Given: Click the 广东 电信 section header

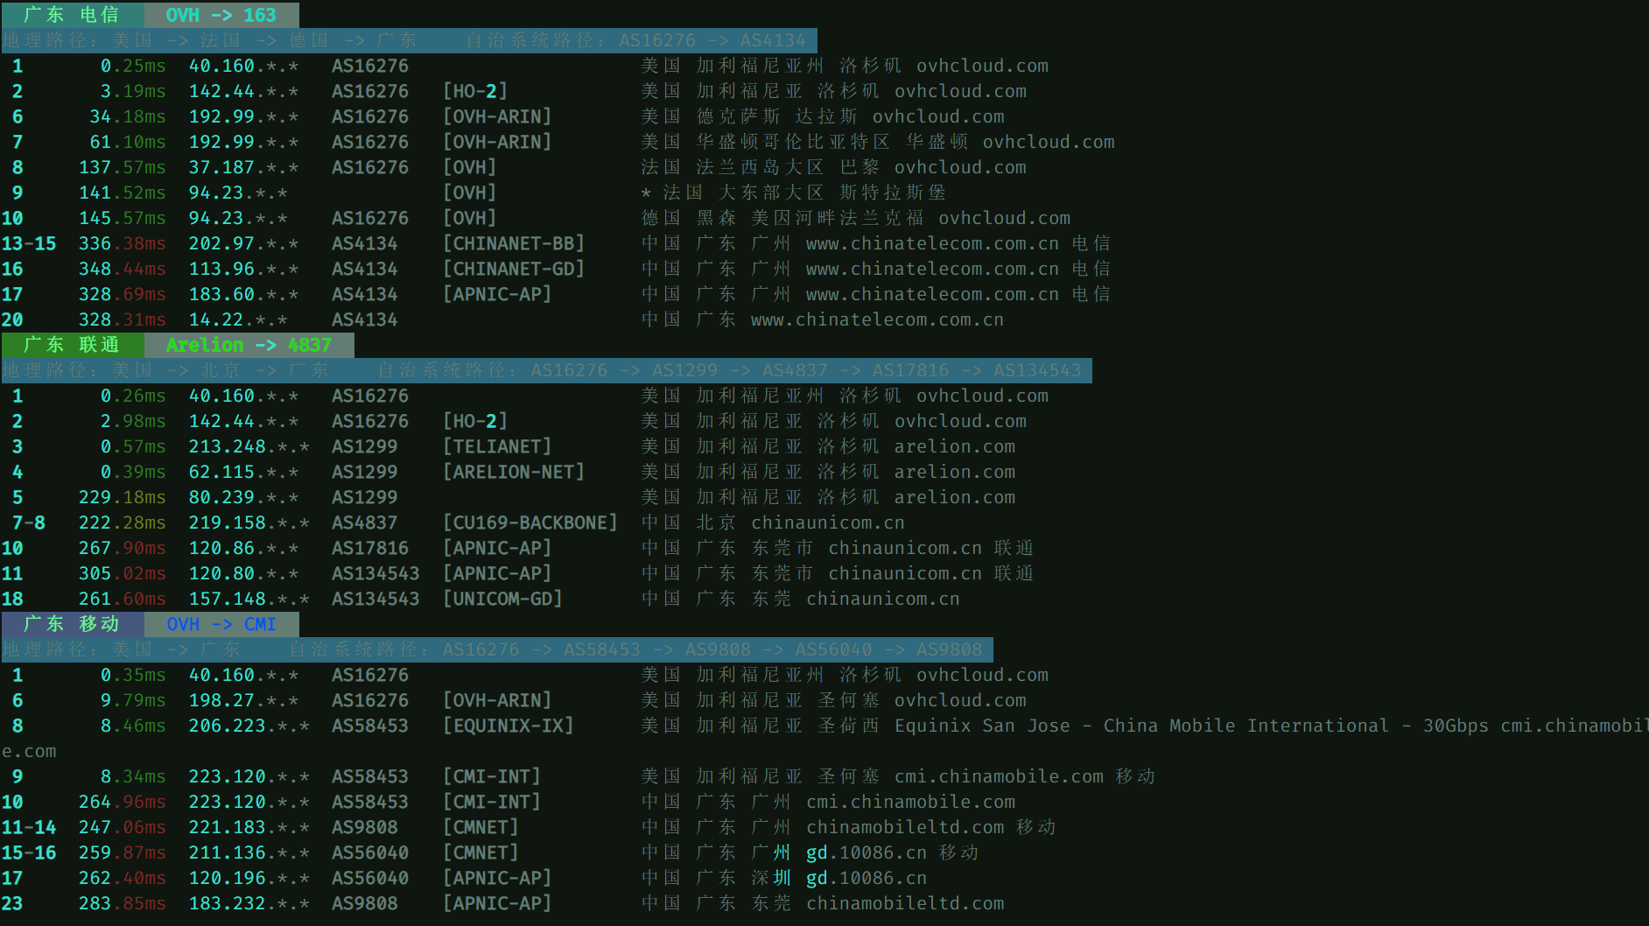Looking at the screenshot, I should [x=72, y=15].
